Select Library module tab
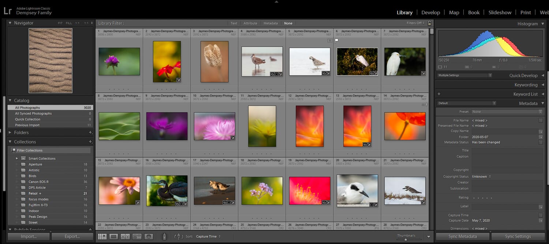Screen dimensions: 549x244 (x=404, y=12)
